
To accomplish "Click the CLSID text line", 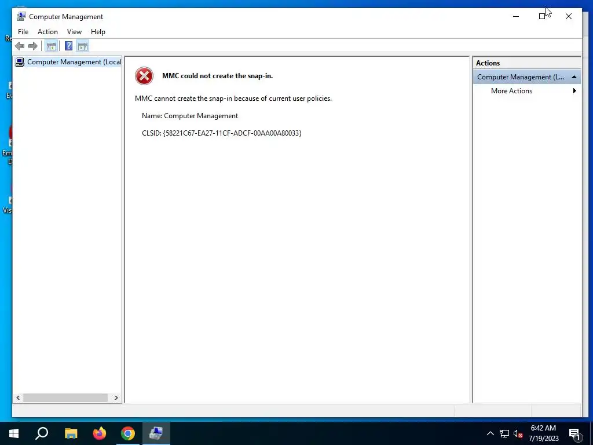I will click(x=222, y=133).
